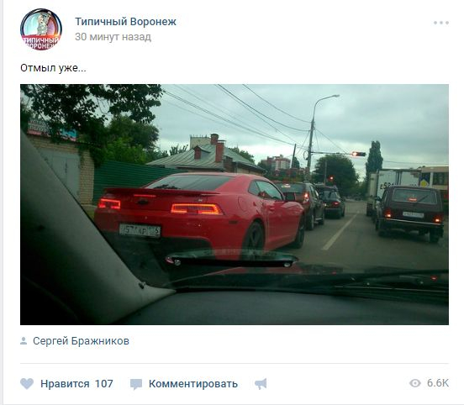The width and height of the screenshot is (464, 405).
Task: Like the post with the heart icon
Action: (x=27, y=384)
